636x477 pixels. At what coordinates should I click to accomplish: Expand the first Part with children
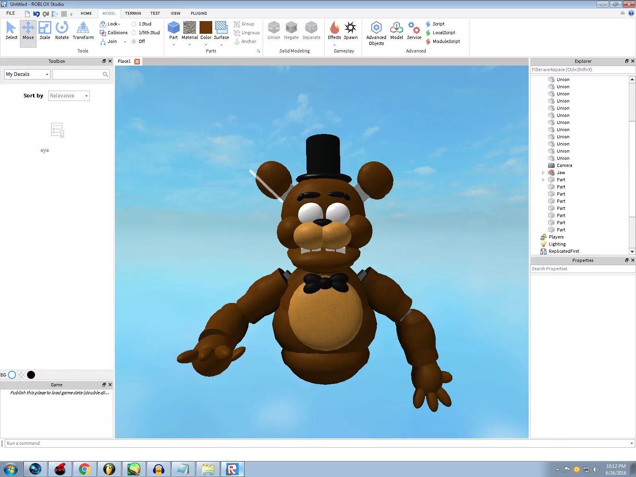[543, 180]
